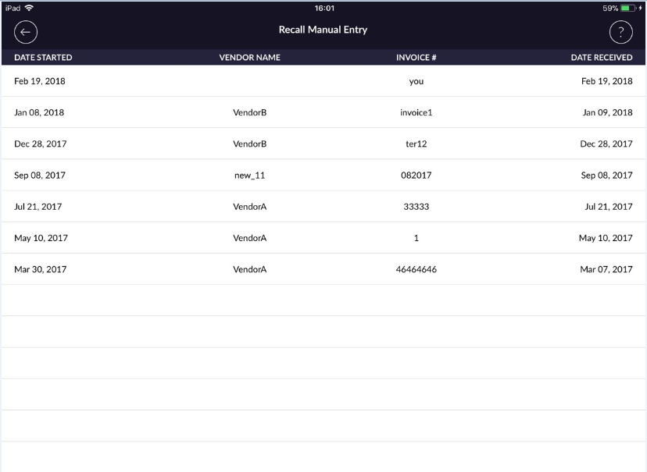Image resolution: width=647 pixels, height=472 pixels.
Task: Choose the May 10, 2017 entry
Action: 41,238
